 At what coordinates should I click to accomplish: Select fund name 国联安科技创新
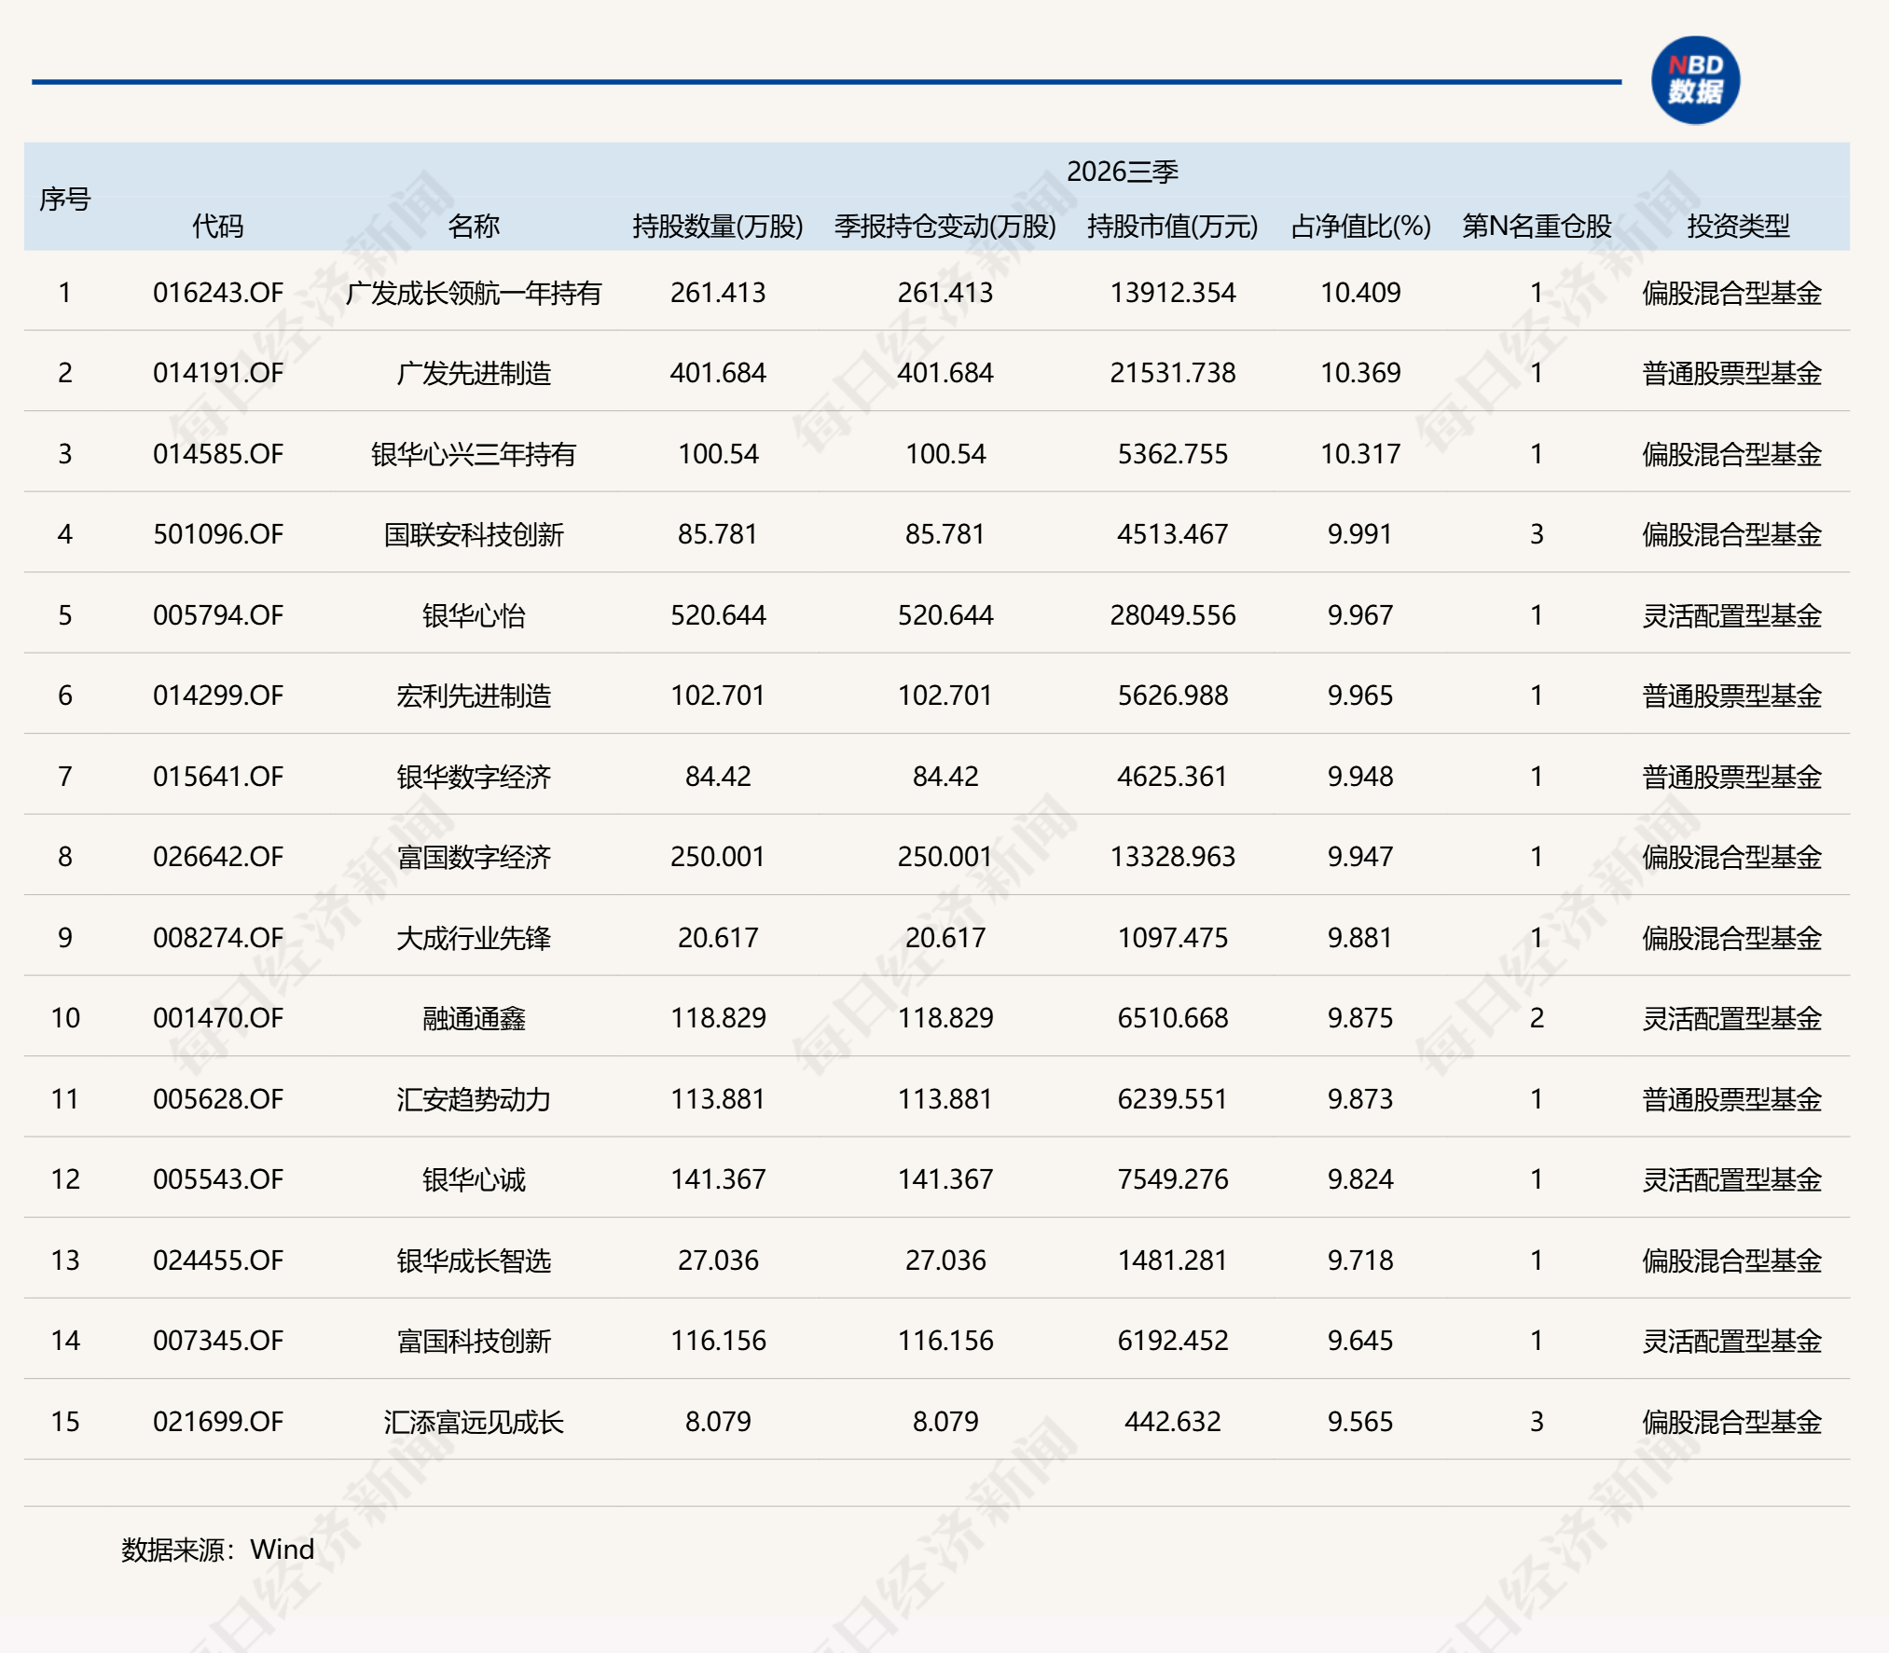coord(474,535)
